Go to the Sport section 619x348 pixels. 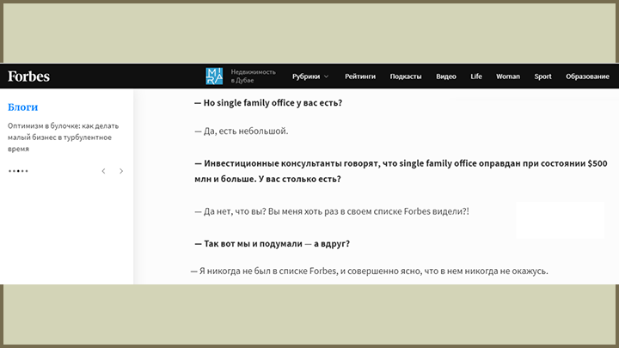pyautogui.click(x=542, y=76)
